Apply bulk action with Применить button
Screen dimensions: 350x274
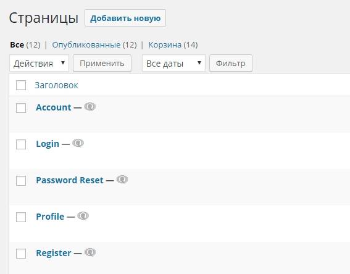tap(102, 64)
